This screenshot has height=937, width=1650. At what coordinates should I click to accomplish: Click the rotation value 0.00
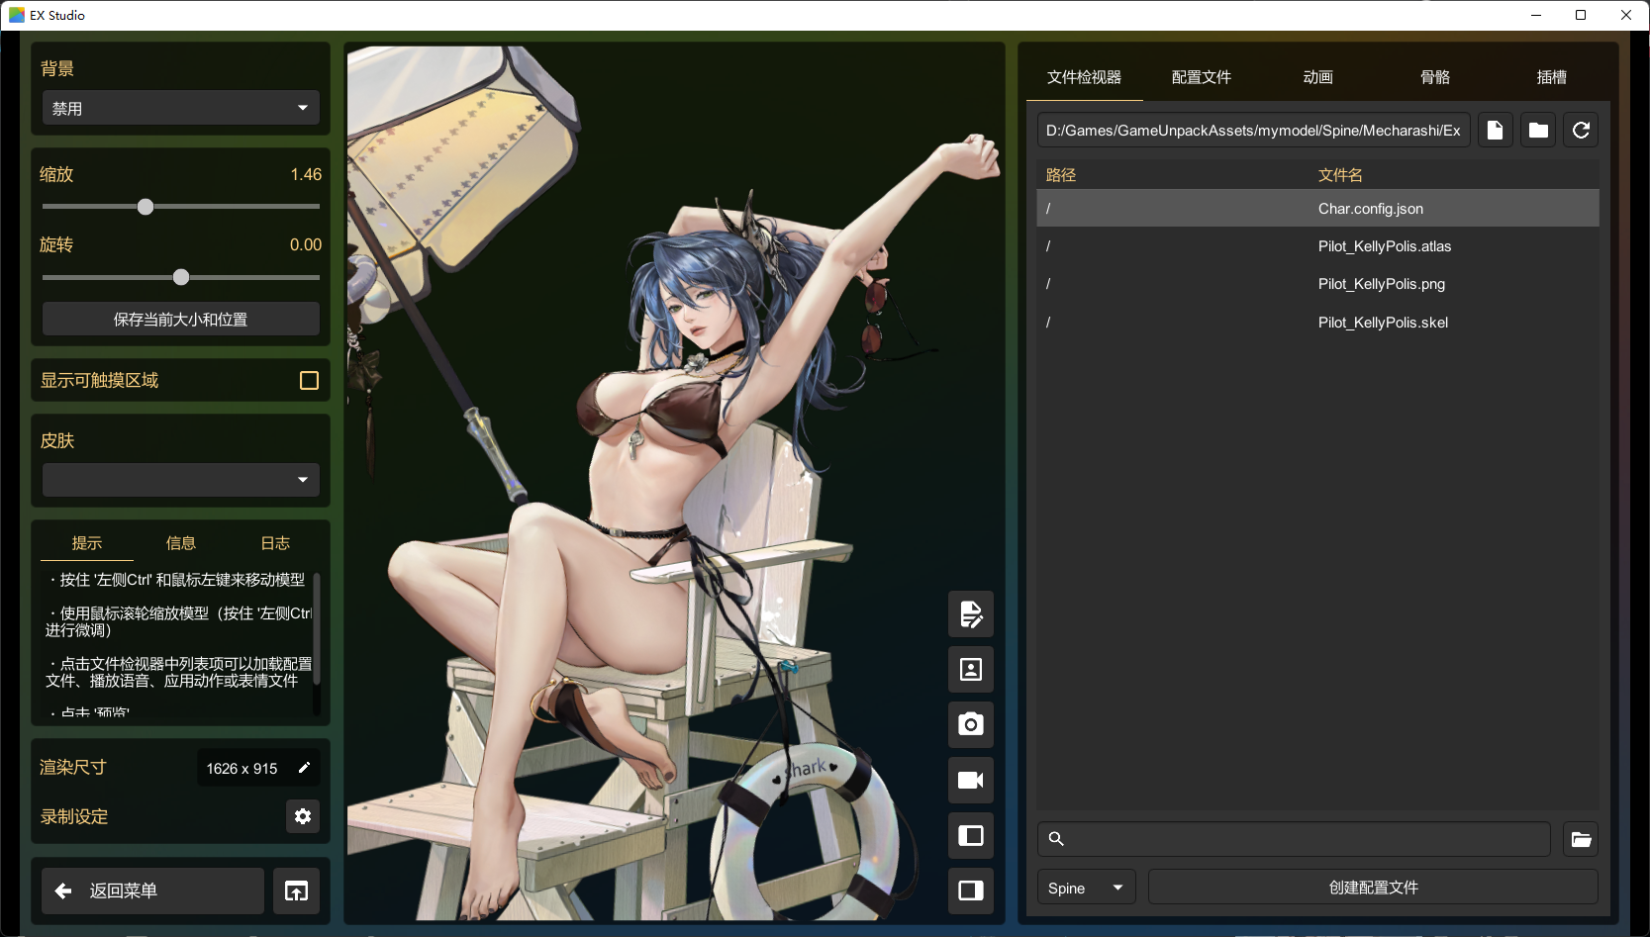[306, 244]
